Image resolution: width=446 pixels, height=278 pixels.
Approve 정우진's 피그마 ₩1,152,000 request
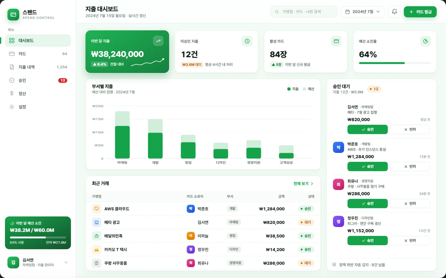pos(367,241)
